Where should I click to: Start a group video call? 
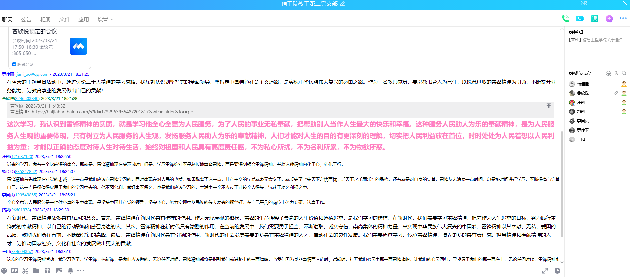[580, 19]
